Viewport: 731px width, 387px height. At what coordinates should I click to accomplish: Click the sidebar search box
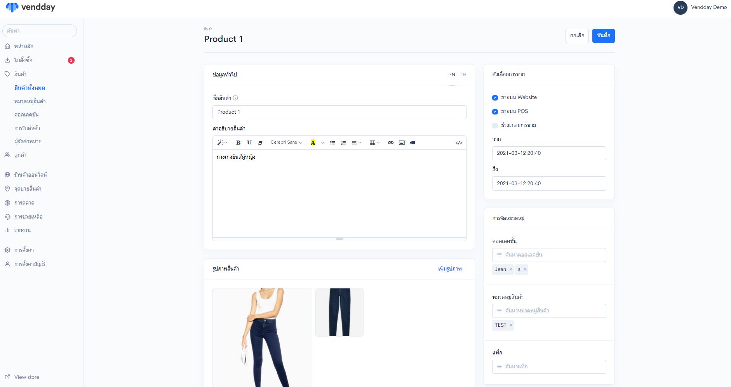40,31
